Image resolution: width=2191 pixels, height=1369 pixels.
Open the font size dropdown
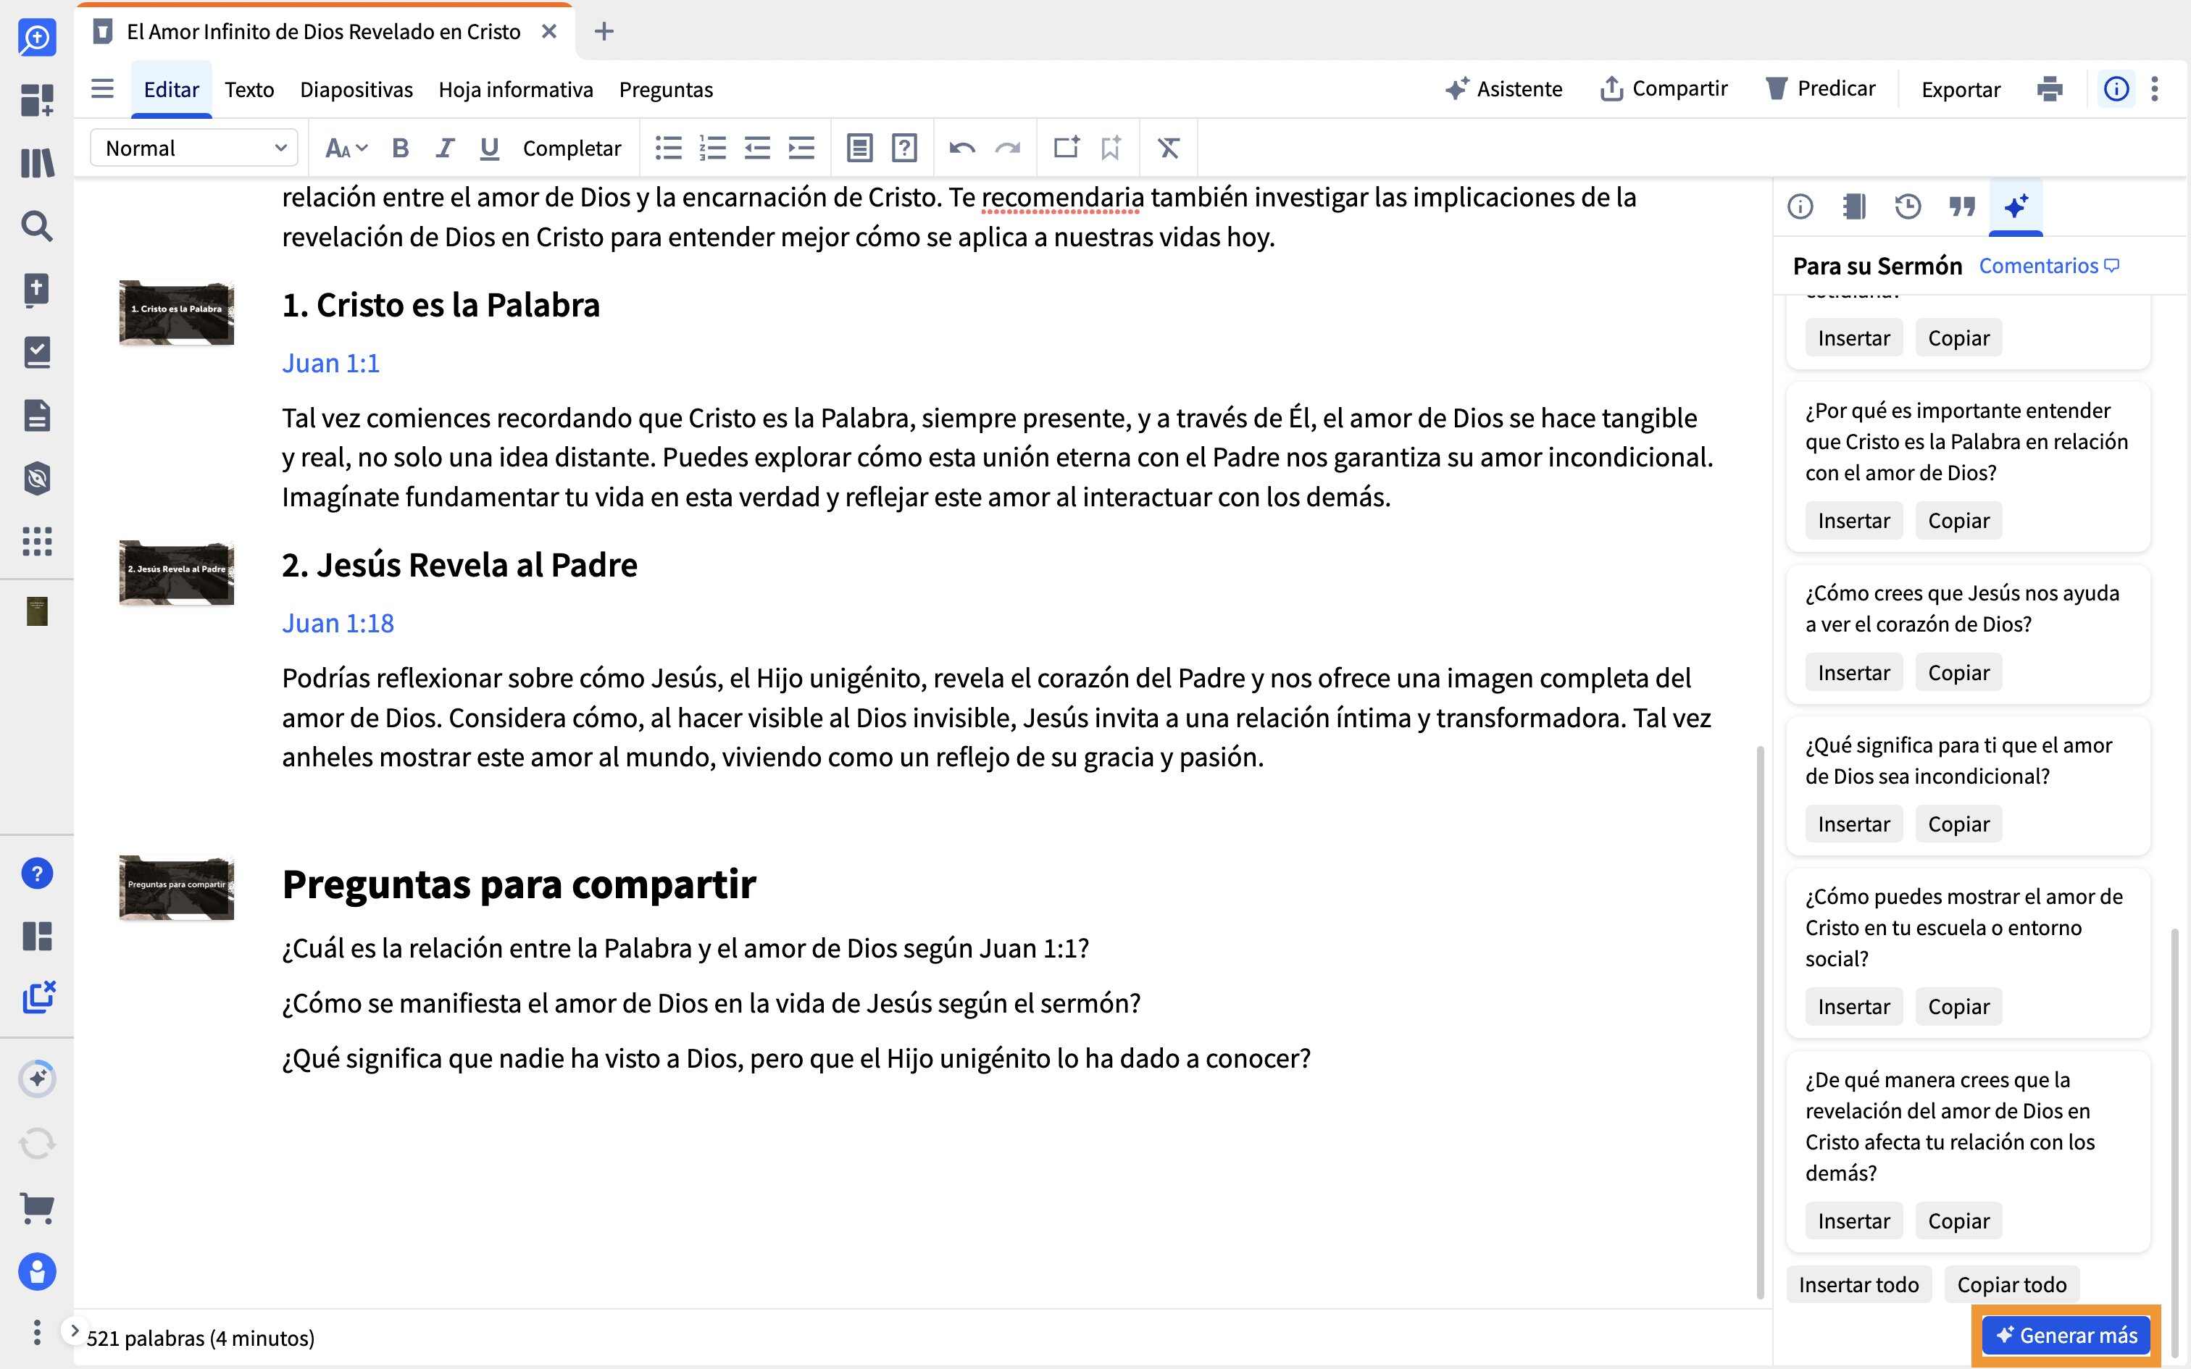click(x=346, y=148)
